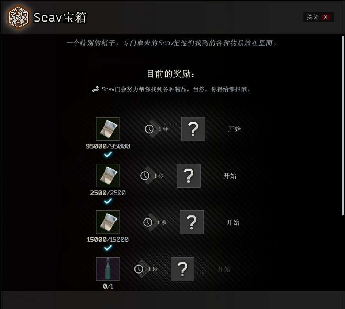345x309 pixels.
Task: Click the clock timer icon in bottle row
Action: pyautogui.click(x=139, y=269)
